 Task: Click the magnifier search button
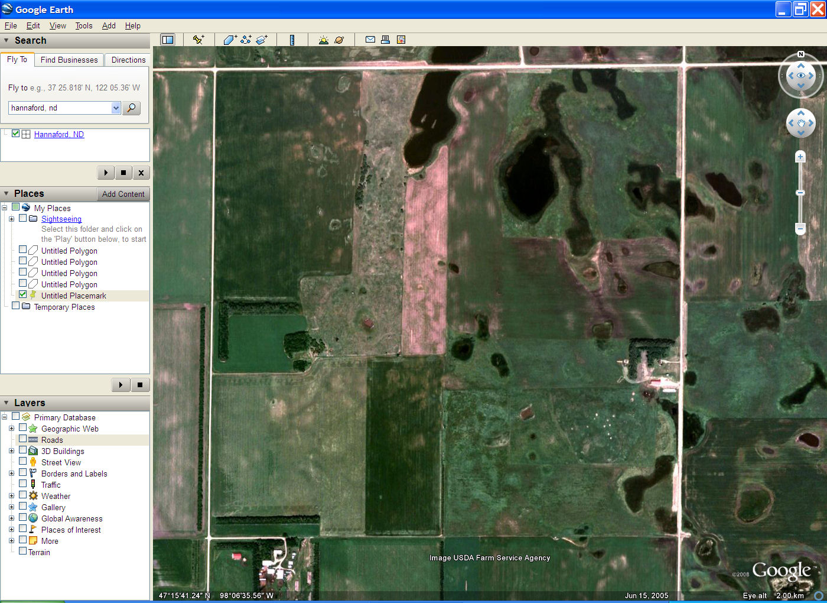click(131, 108)
